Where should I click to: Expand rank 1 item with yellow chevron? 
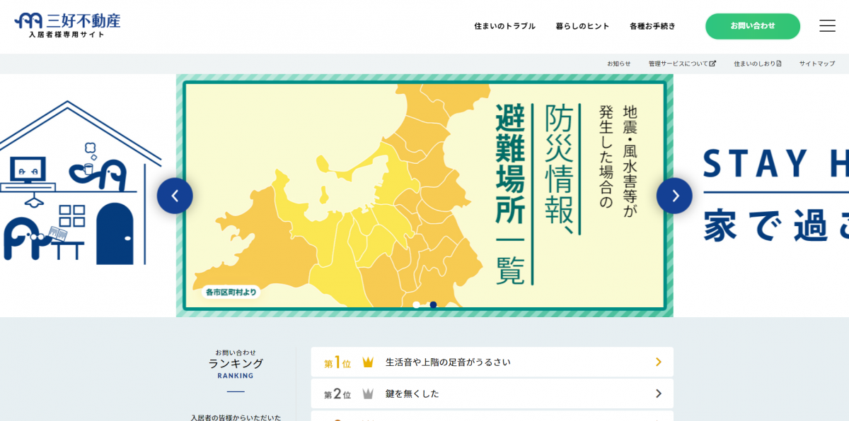coord(658,362)
